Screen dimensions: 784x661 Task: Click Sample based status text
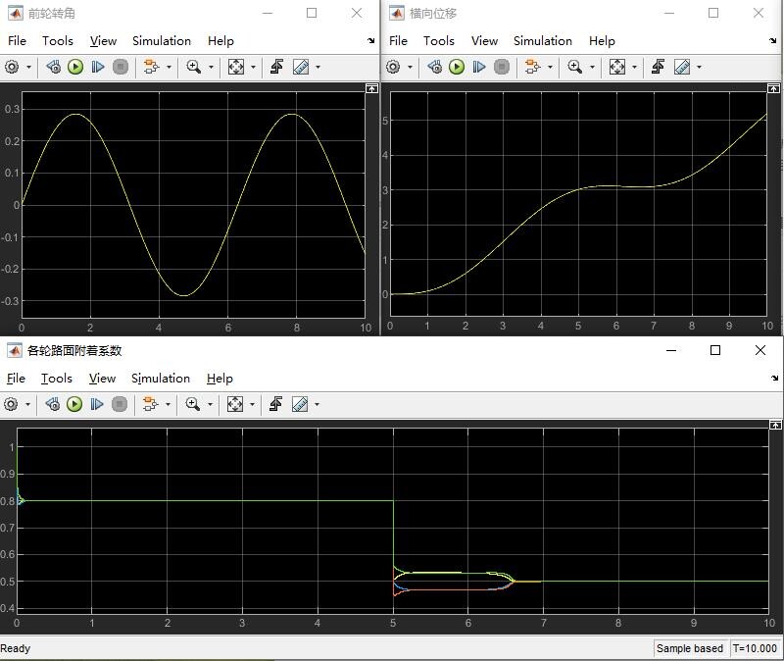690,648
